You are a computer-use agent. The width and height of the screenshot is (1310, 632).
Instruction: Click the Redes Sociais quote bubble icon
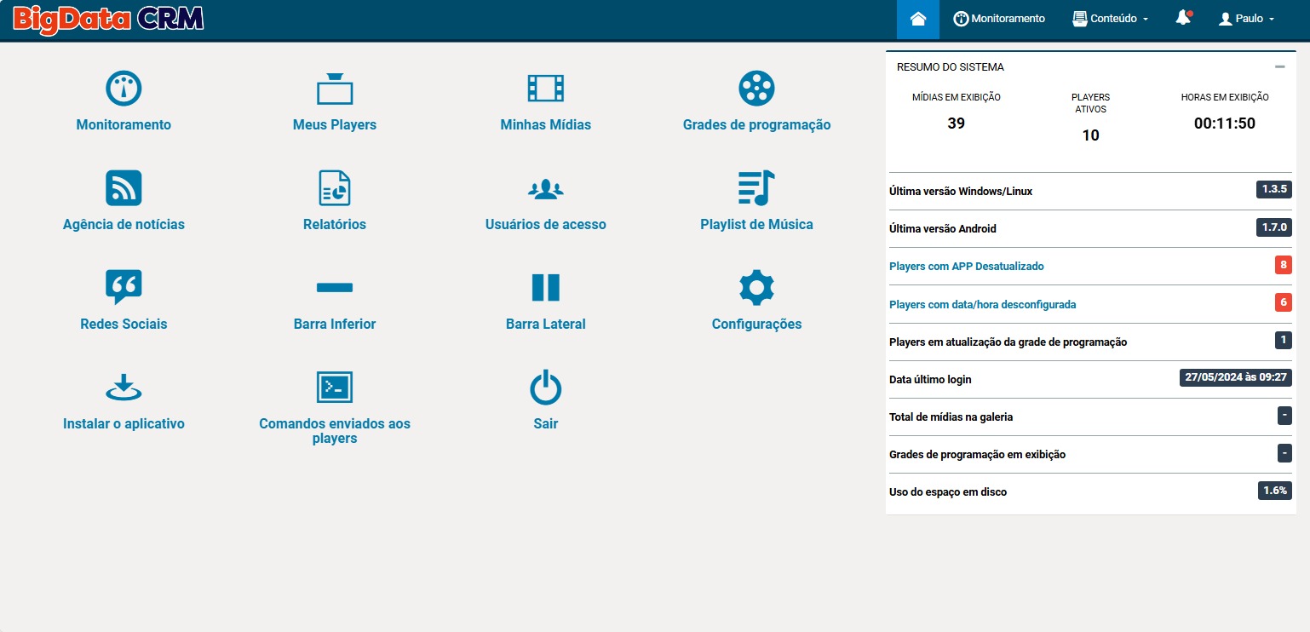coord(124,287)
